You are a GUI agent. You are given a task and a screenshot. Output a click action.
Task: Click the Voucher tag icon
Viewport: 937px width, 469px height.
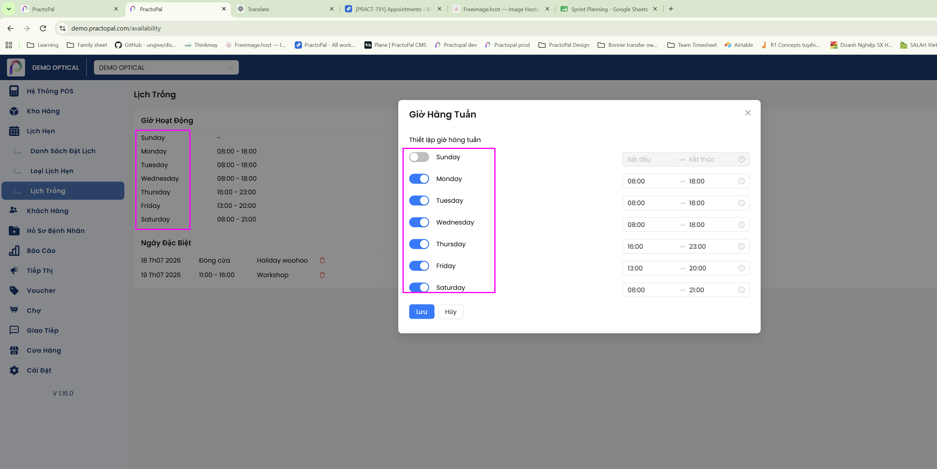(x=14, y=291)
